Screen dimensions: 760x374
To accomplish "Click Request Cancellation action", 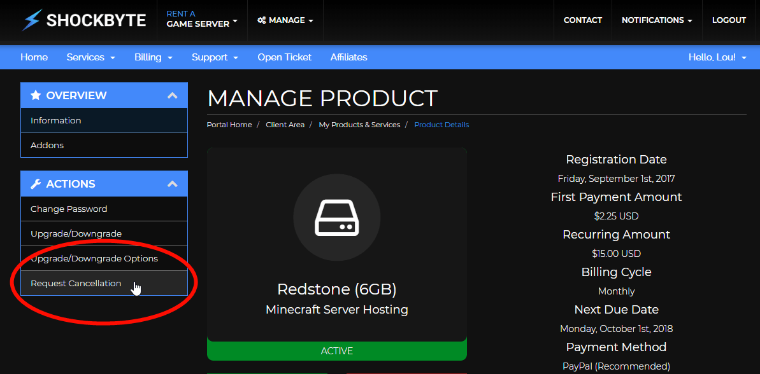I will click(104, 283).
